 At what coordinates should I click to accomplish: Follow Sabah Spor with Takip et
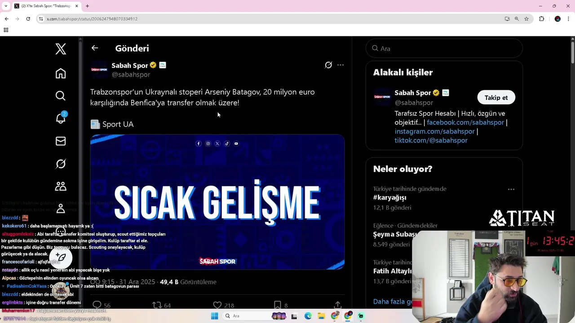(x=496, y=97)
